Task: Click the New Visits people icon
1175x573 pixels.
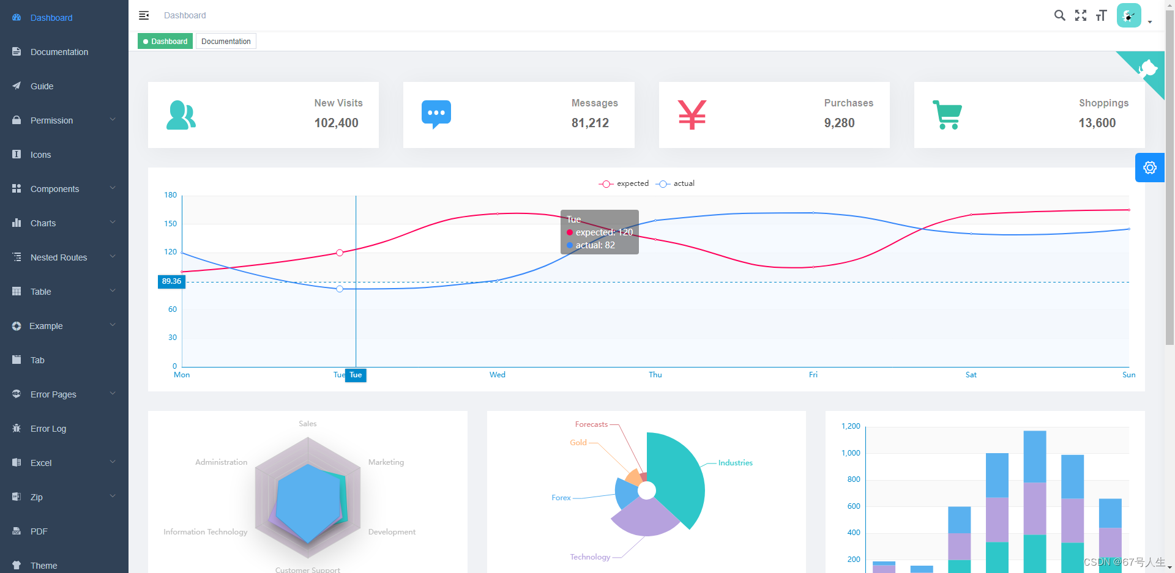Action: pos(181,115)
